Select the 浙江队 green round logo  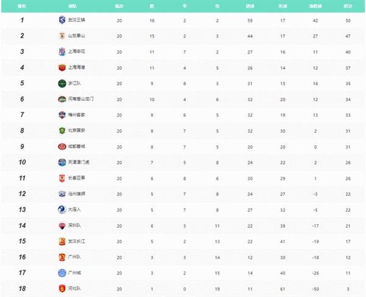point(62,83)
